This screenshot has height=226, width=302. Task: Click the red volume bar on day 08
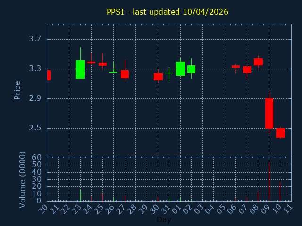258,196
